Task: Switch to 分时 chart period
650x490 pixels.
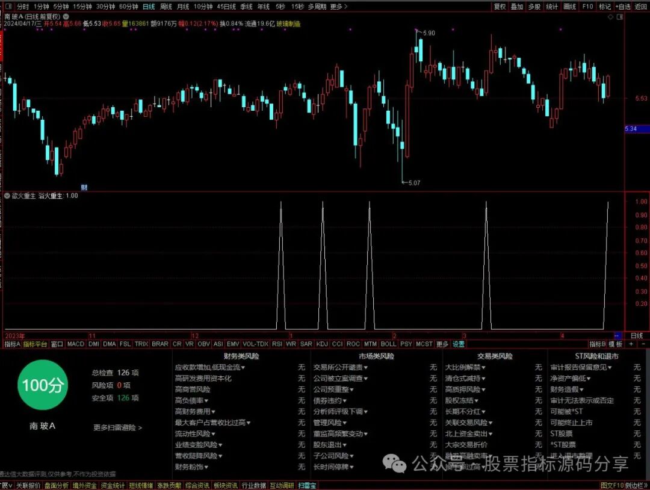Action: [23, 7]
